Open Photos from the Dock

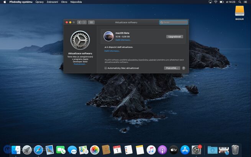(95, 150)
